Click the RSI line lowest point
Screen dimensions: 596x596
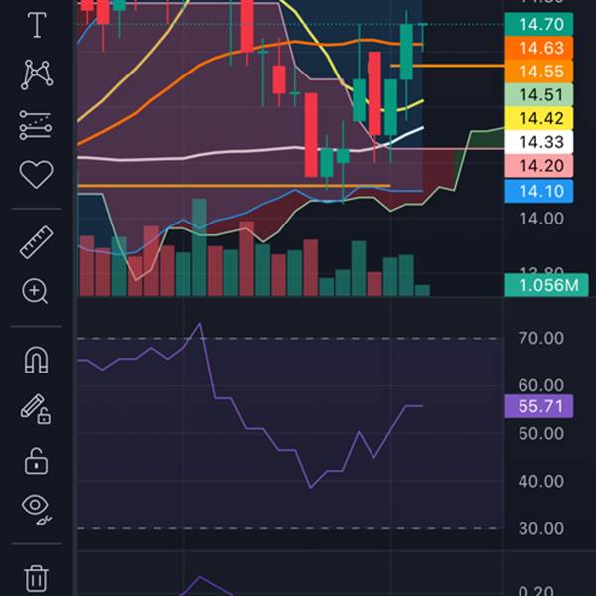(311, 488)
